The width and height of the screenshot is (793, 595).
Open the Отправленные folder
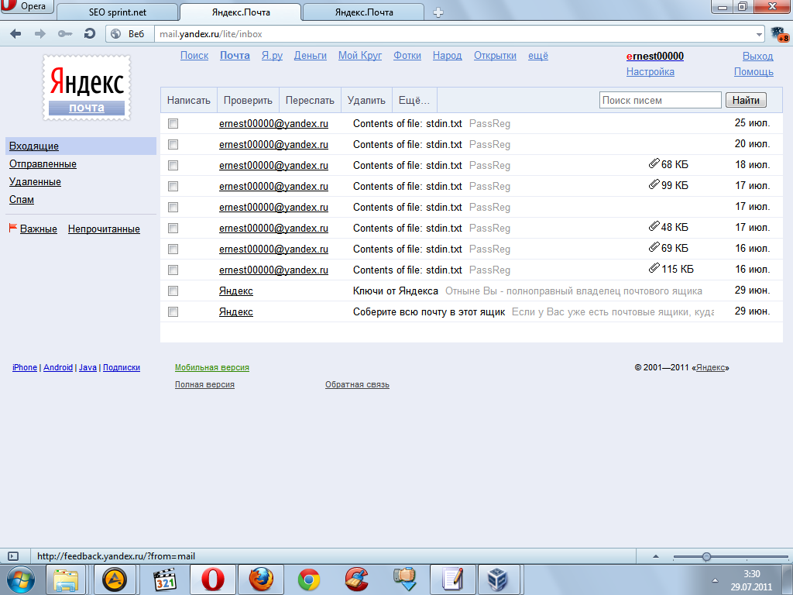[x=43, y=164]
